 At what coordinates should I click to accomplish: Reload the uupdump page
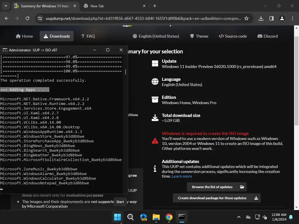pos(27,18)
